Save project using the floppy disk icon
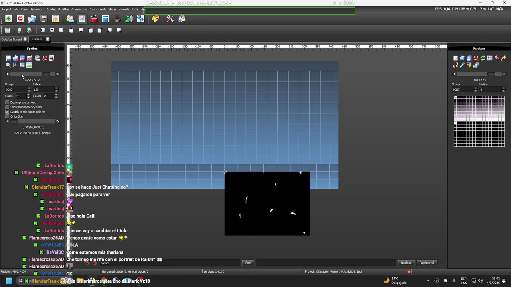 pyautogui.click(x=44, y=19)
